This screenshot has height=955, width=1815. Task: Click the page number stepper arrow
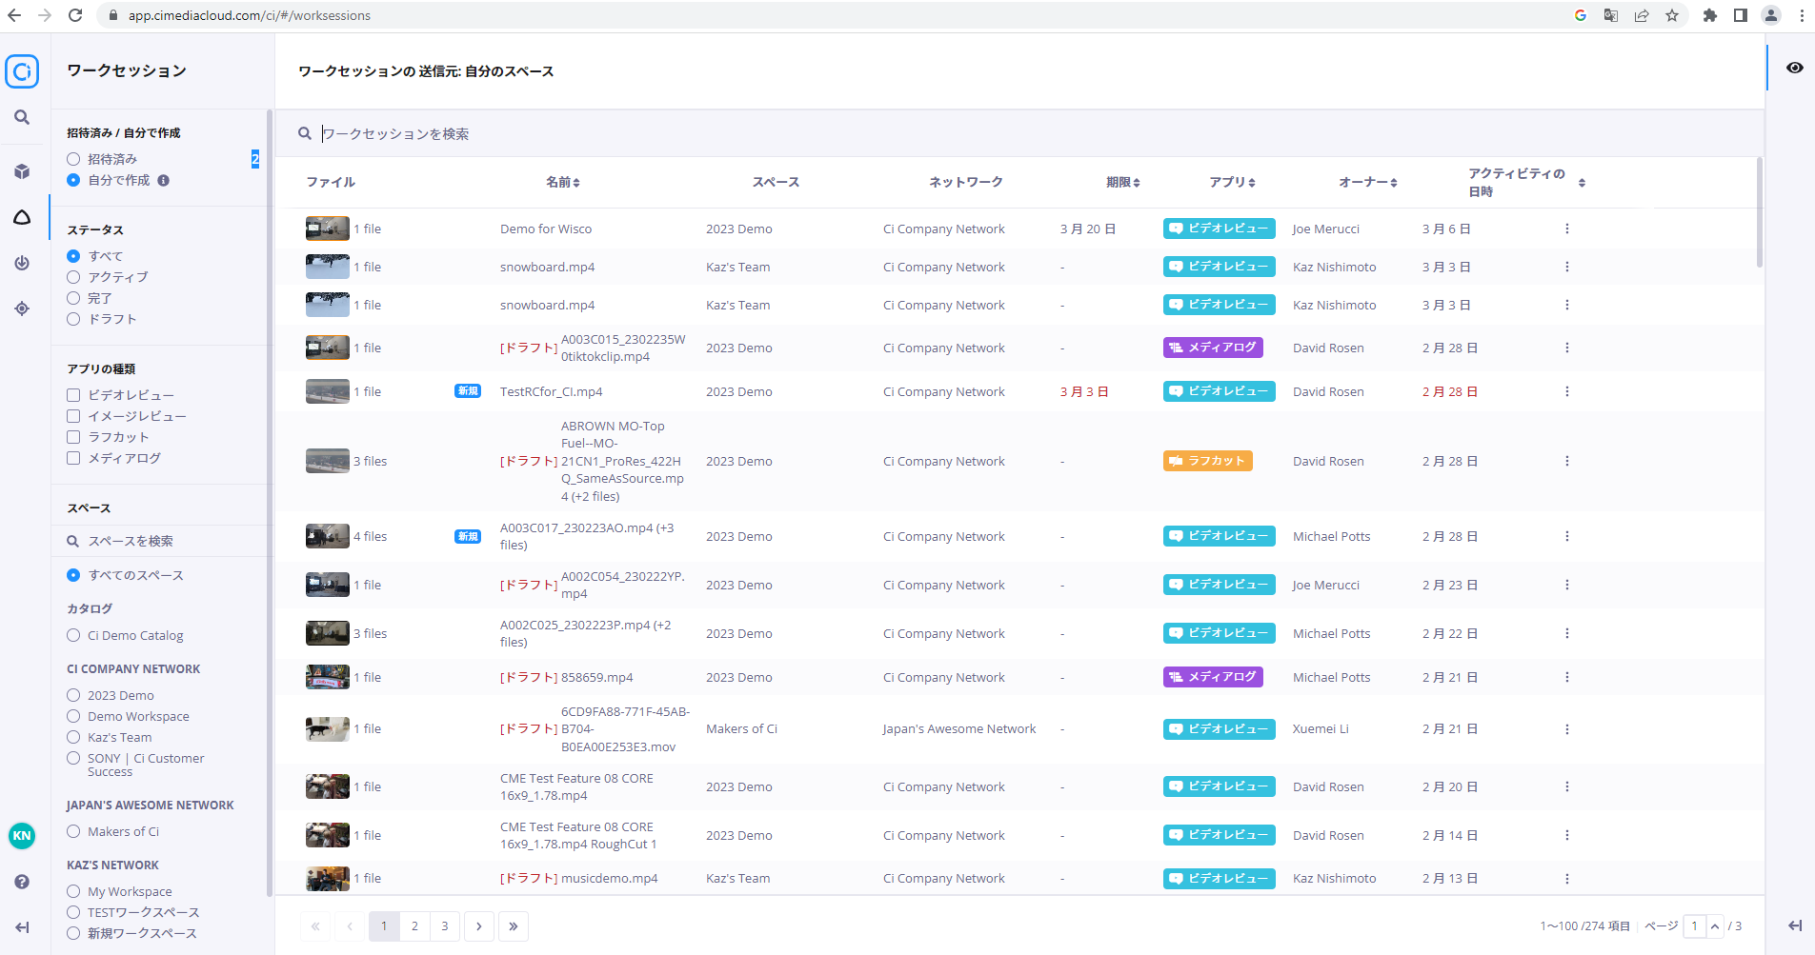[x=1715, y=926]
